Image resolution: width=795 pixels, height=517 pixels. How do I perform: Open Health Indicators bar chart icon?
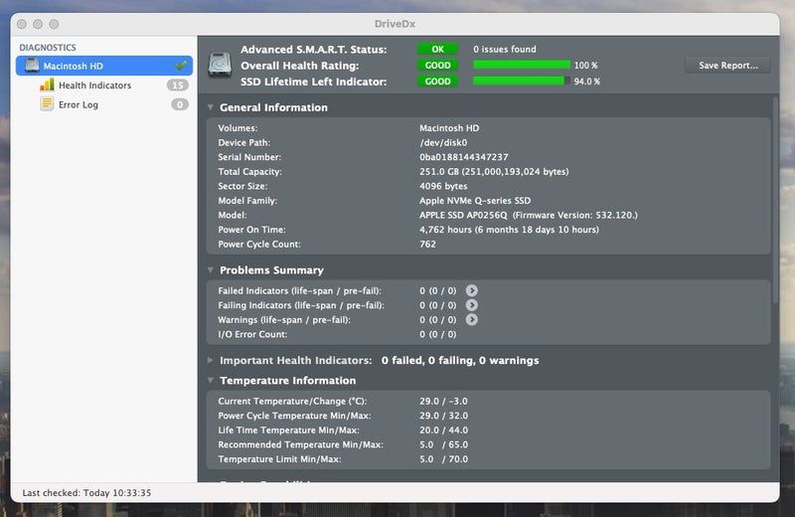[47, 85]
